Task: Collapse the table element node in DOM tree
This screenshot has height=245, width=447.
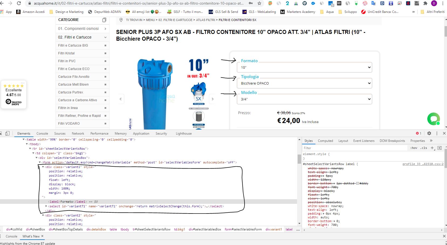Action: click(x=23, y=139)
